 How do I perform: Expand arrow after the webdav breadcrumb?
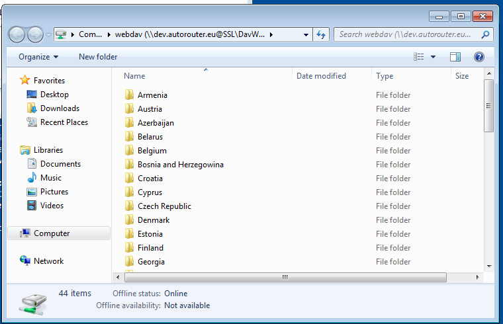tap(271, 34)
